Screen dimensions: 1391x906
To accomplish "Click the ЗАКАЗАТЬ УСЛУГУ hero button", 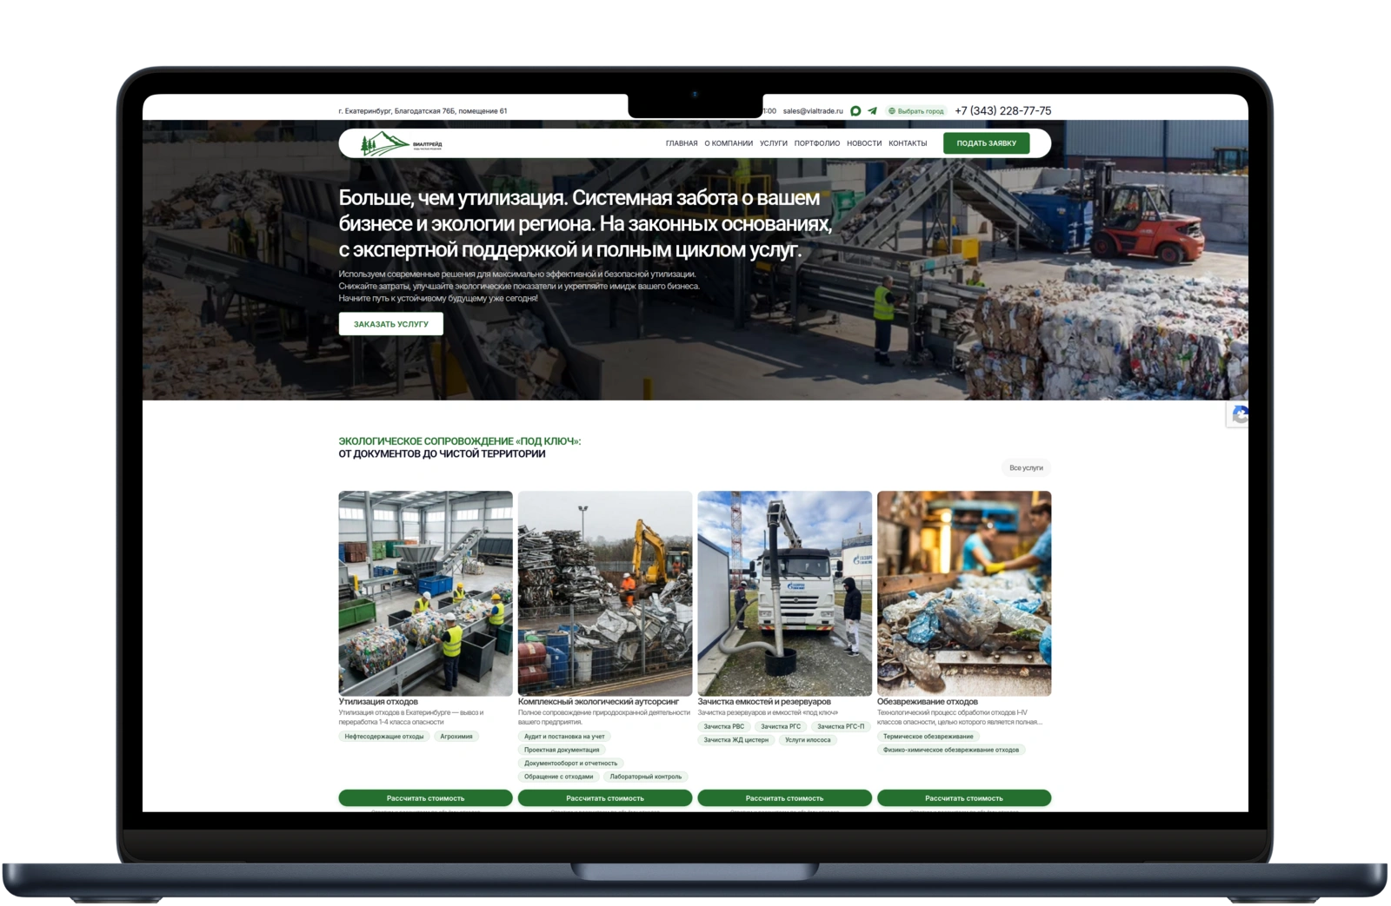I will click(390, 324).
